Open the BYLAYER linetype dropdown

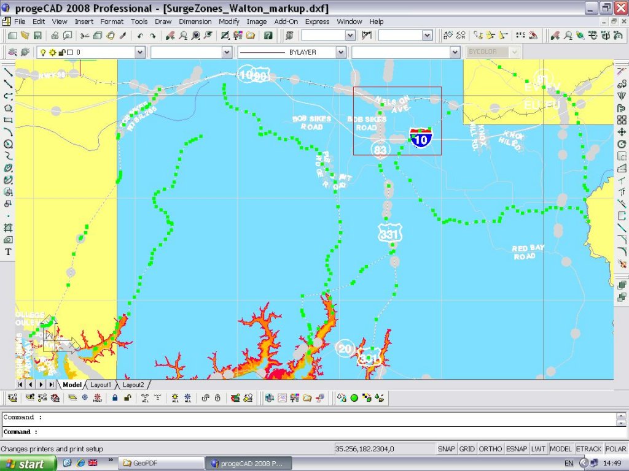[x=341, y=53]
